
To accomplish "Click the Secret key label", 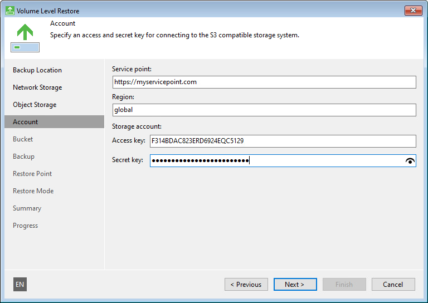I will [x=128, y=160].
